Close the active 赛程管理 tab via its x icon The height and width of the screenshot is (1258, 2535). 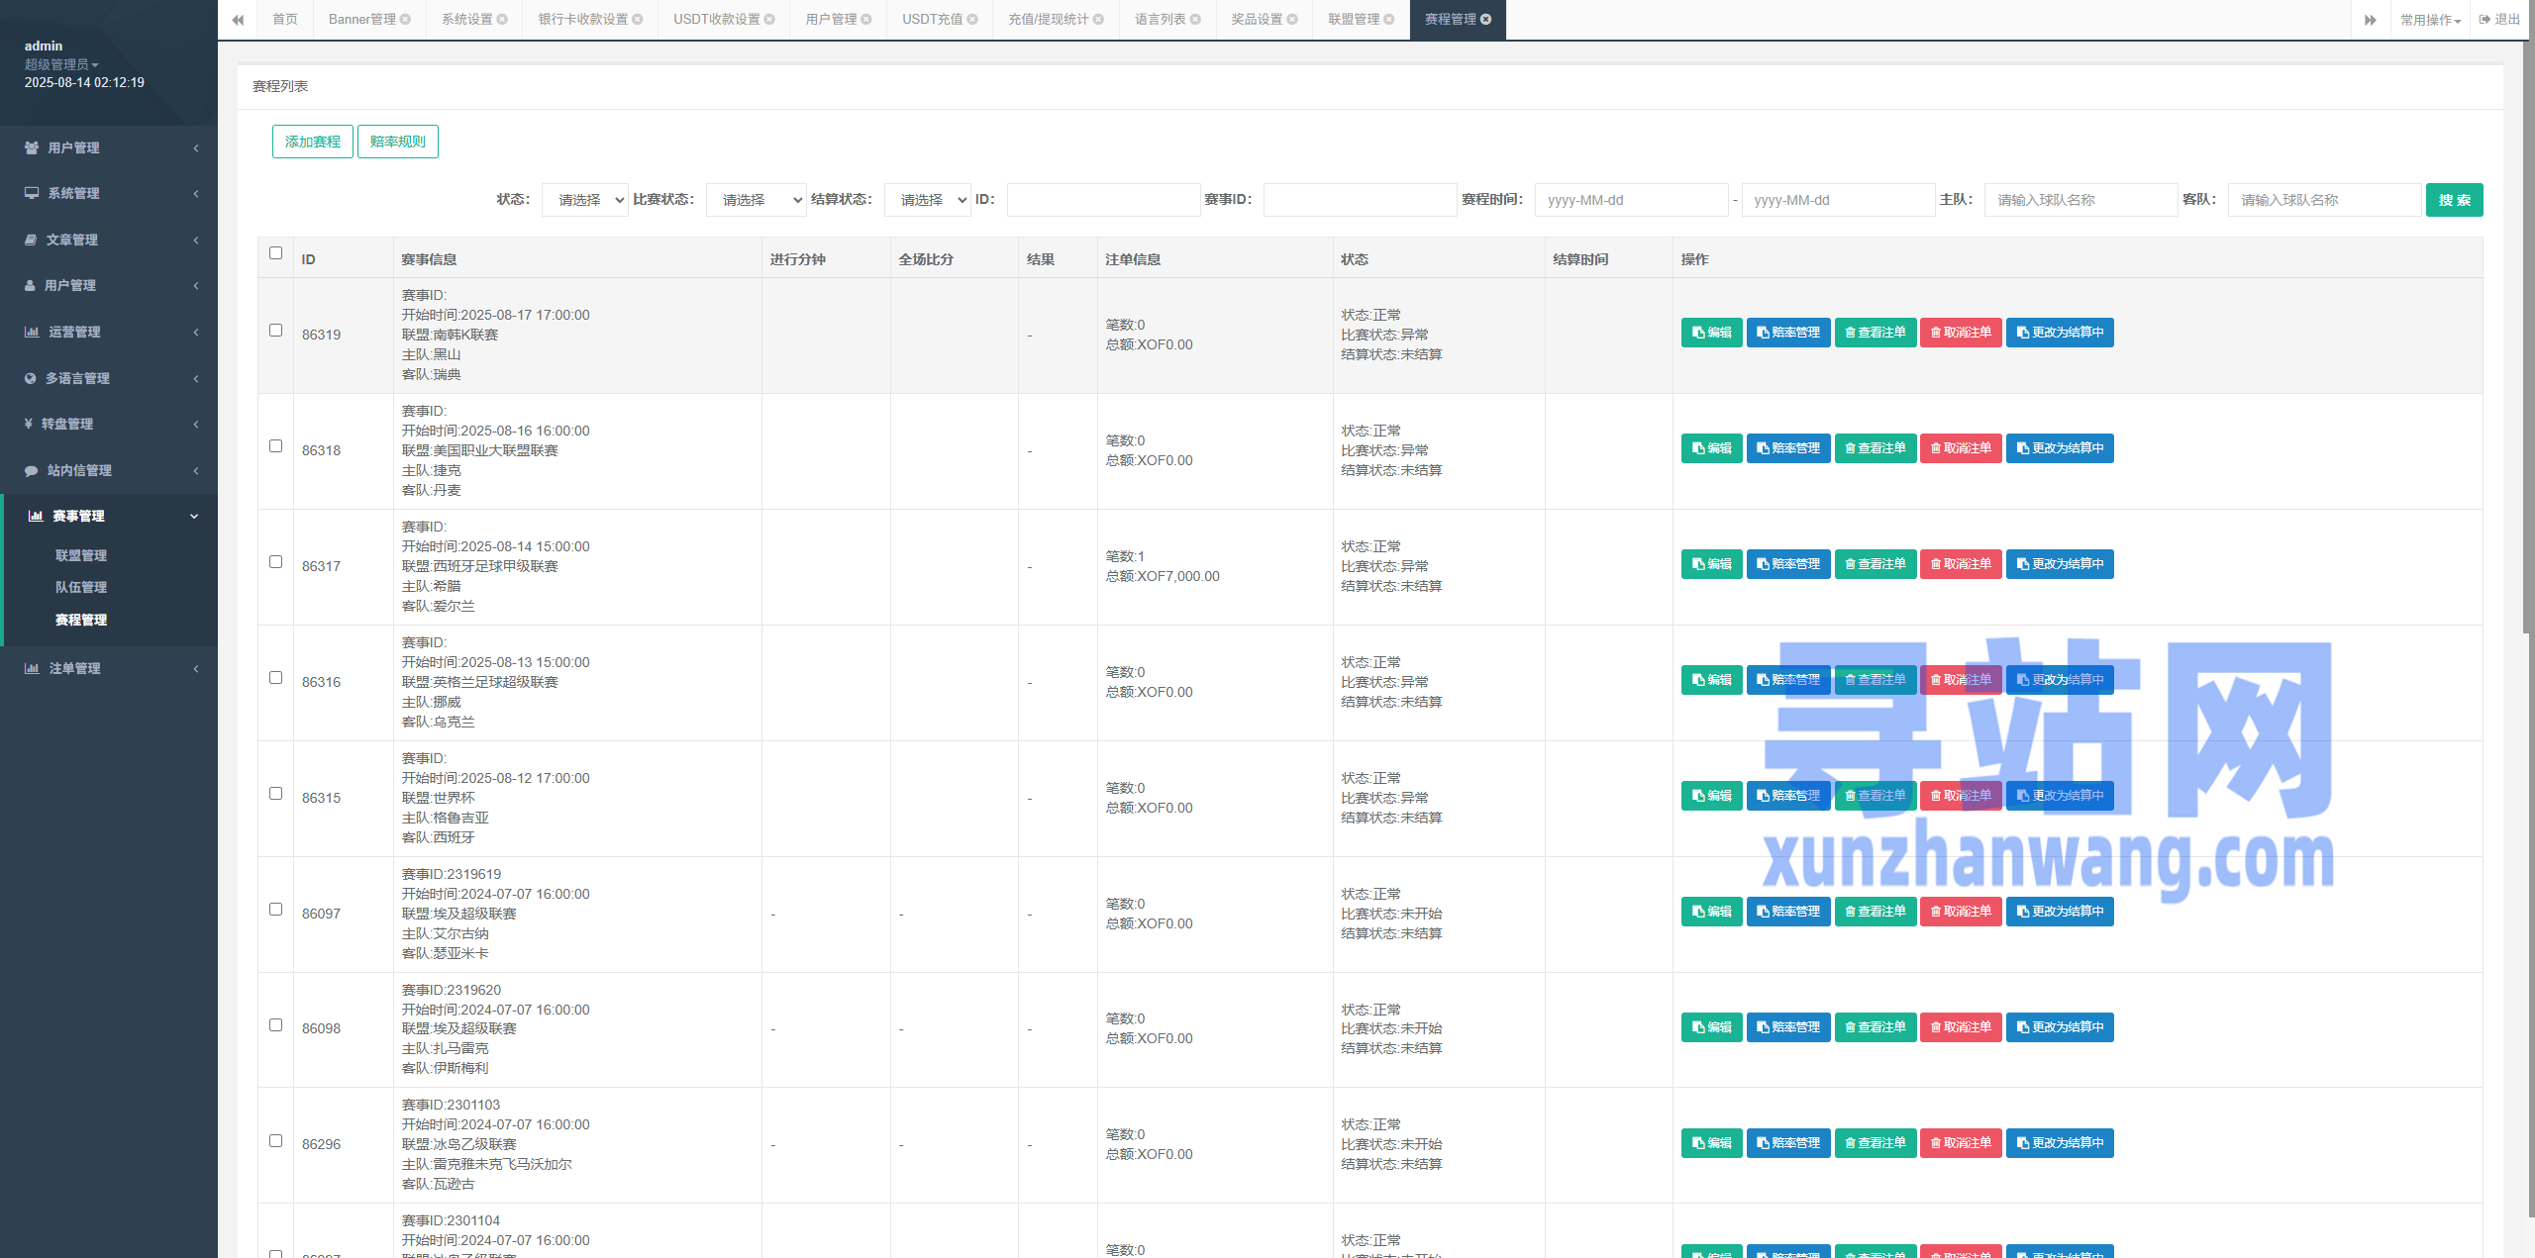[x=1485, y=20]
